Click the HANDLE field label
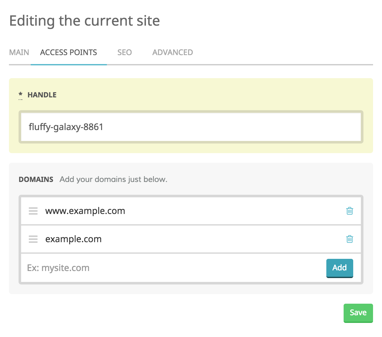The image size is (382, 337). (x=42, y=95)
